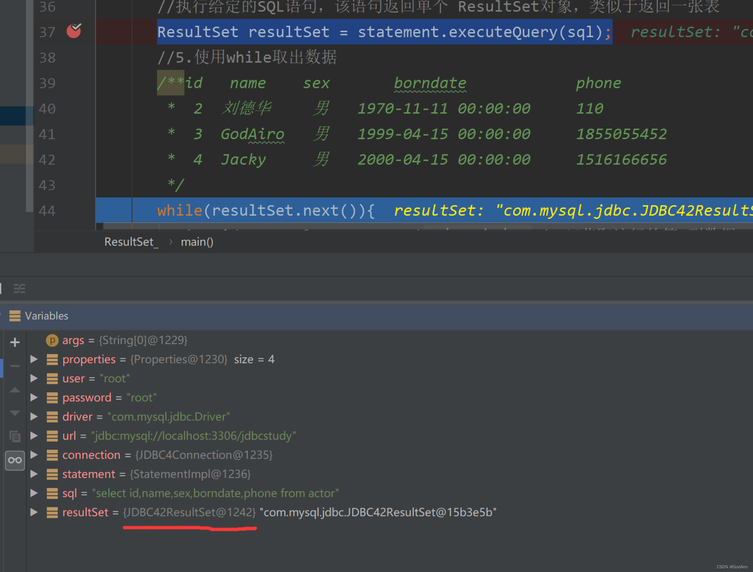The height and width of the screenshot is (572, 753).
Task: Click the Remove Watch minus icon
Action: coord(15,366)
